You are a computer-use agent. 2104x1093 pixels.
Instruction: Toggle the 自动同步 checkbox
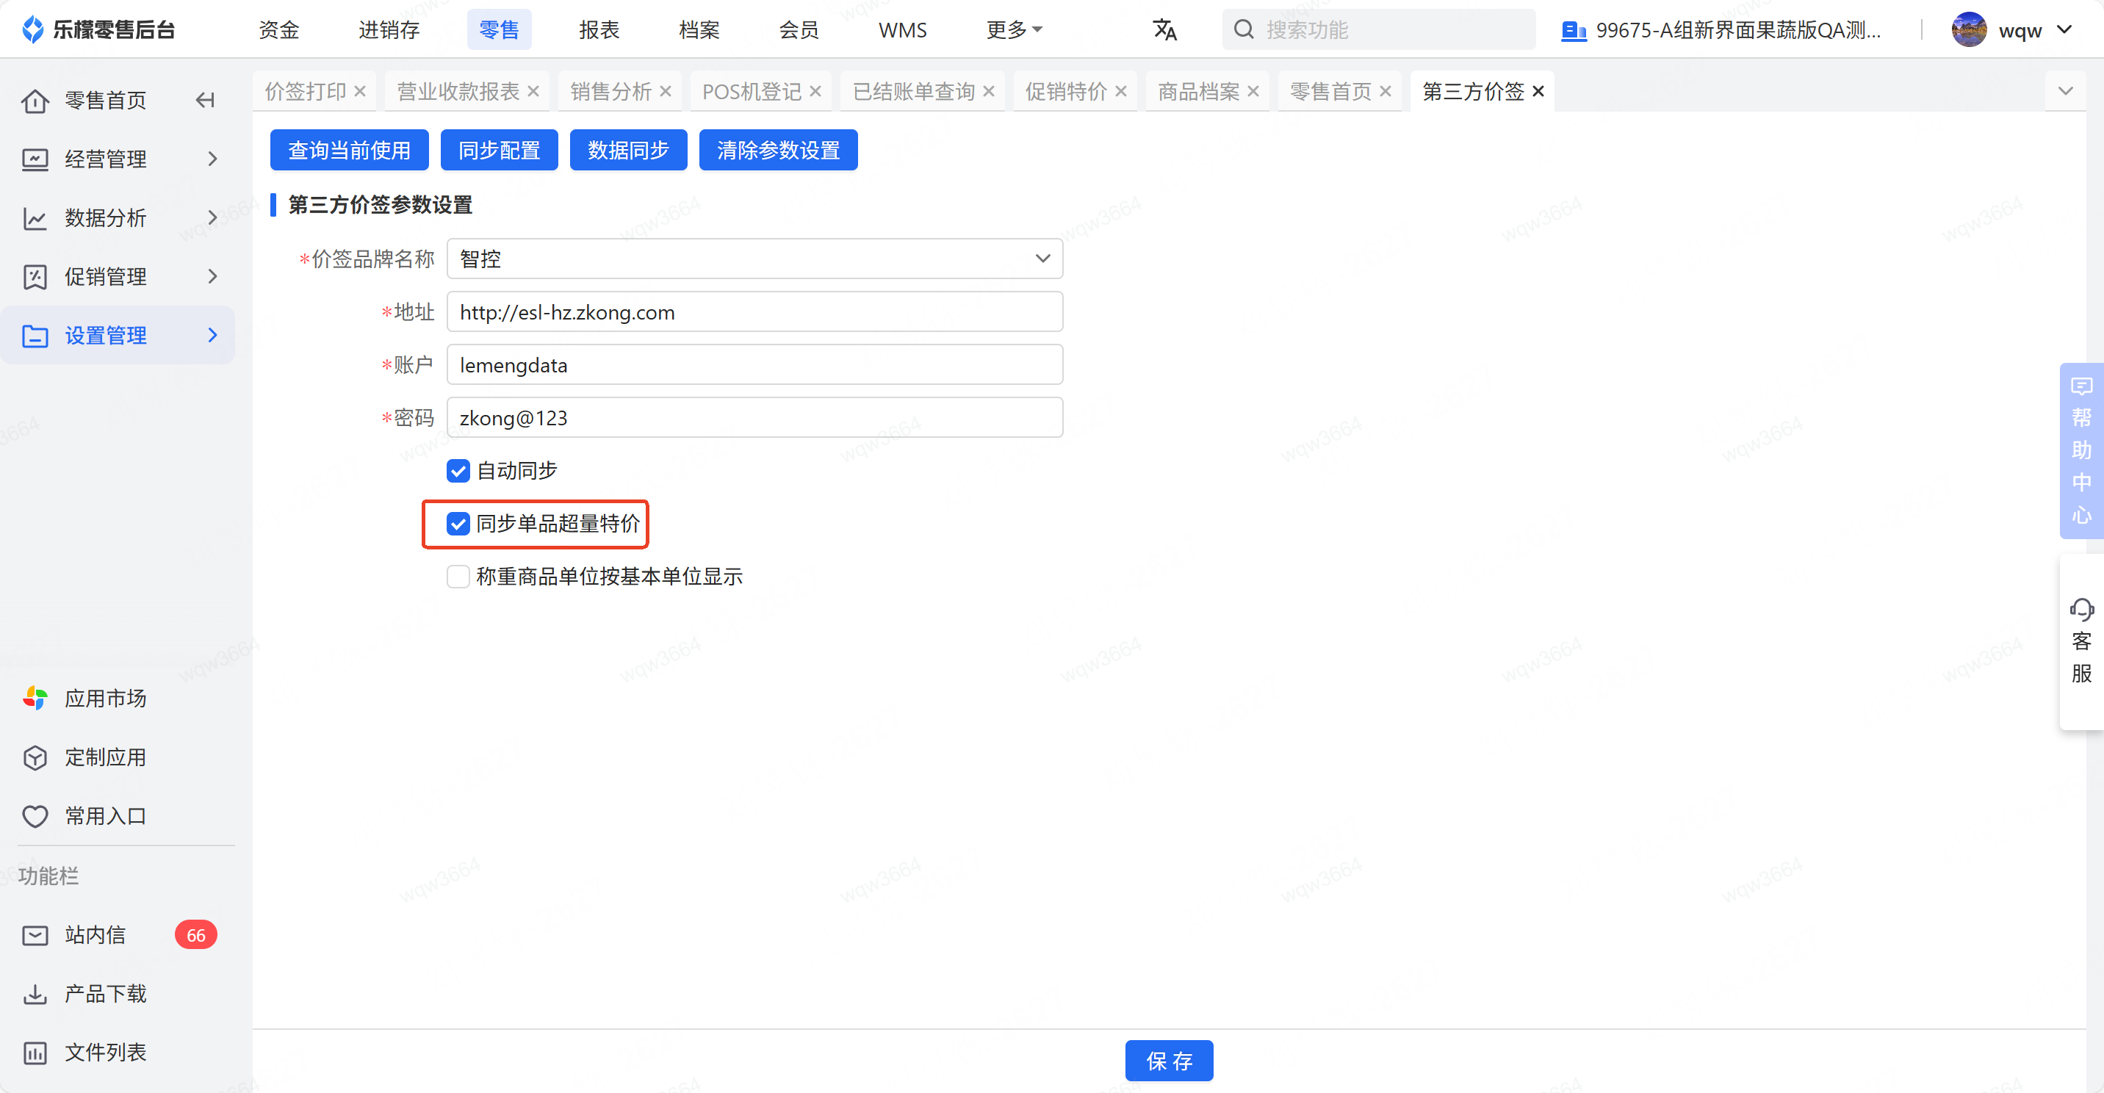tap(458, 472)
